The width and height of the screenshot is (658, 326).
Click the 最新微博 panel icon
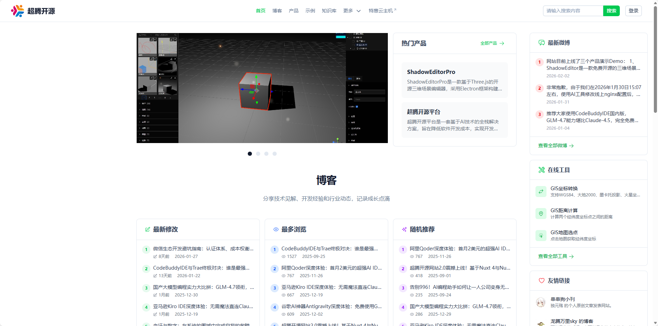tap(541, 42)
